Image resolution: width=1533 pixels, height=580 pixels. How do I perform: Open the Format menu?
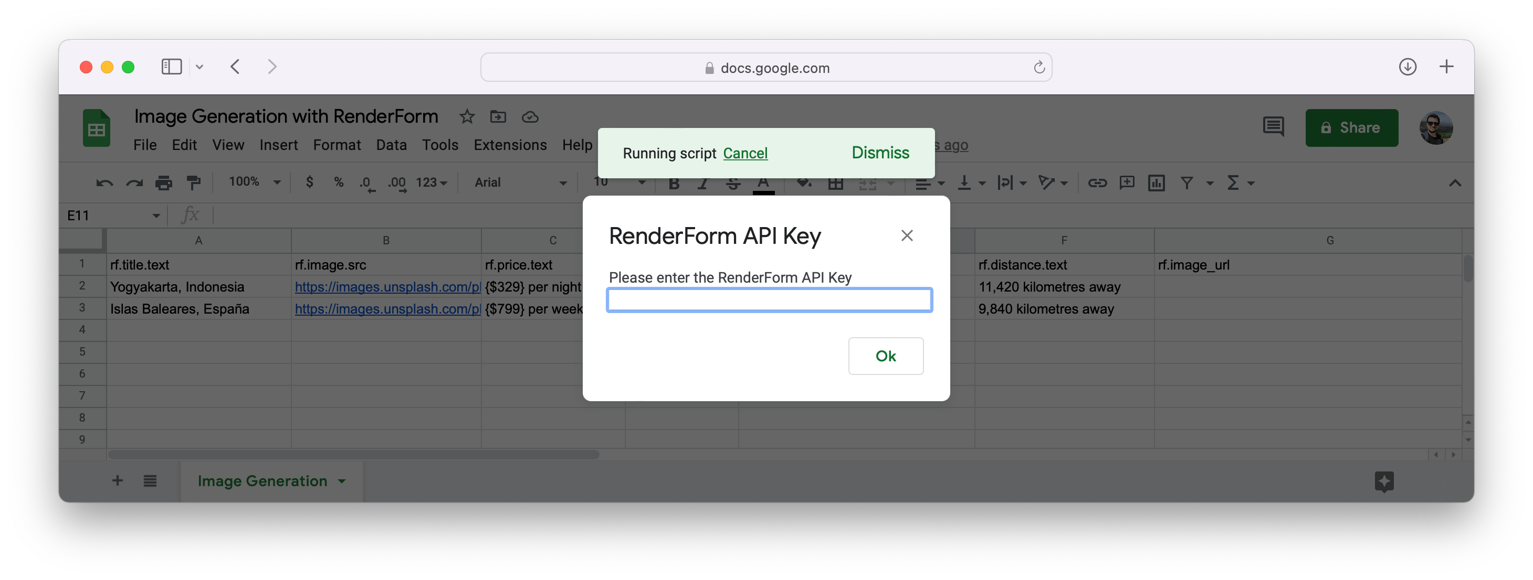coord(337,145)
